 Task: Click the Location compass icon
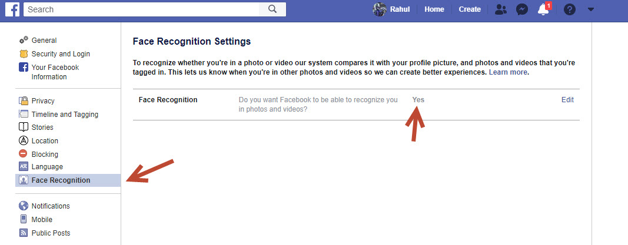(x=24, y=140)
